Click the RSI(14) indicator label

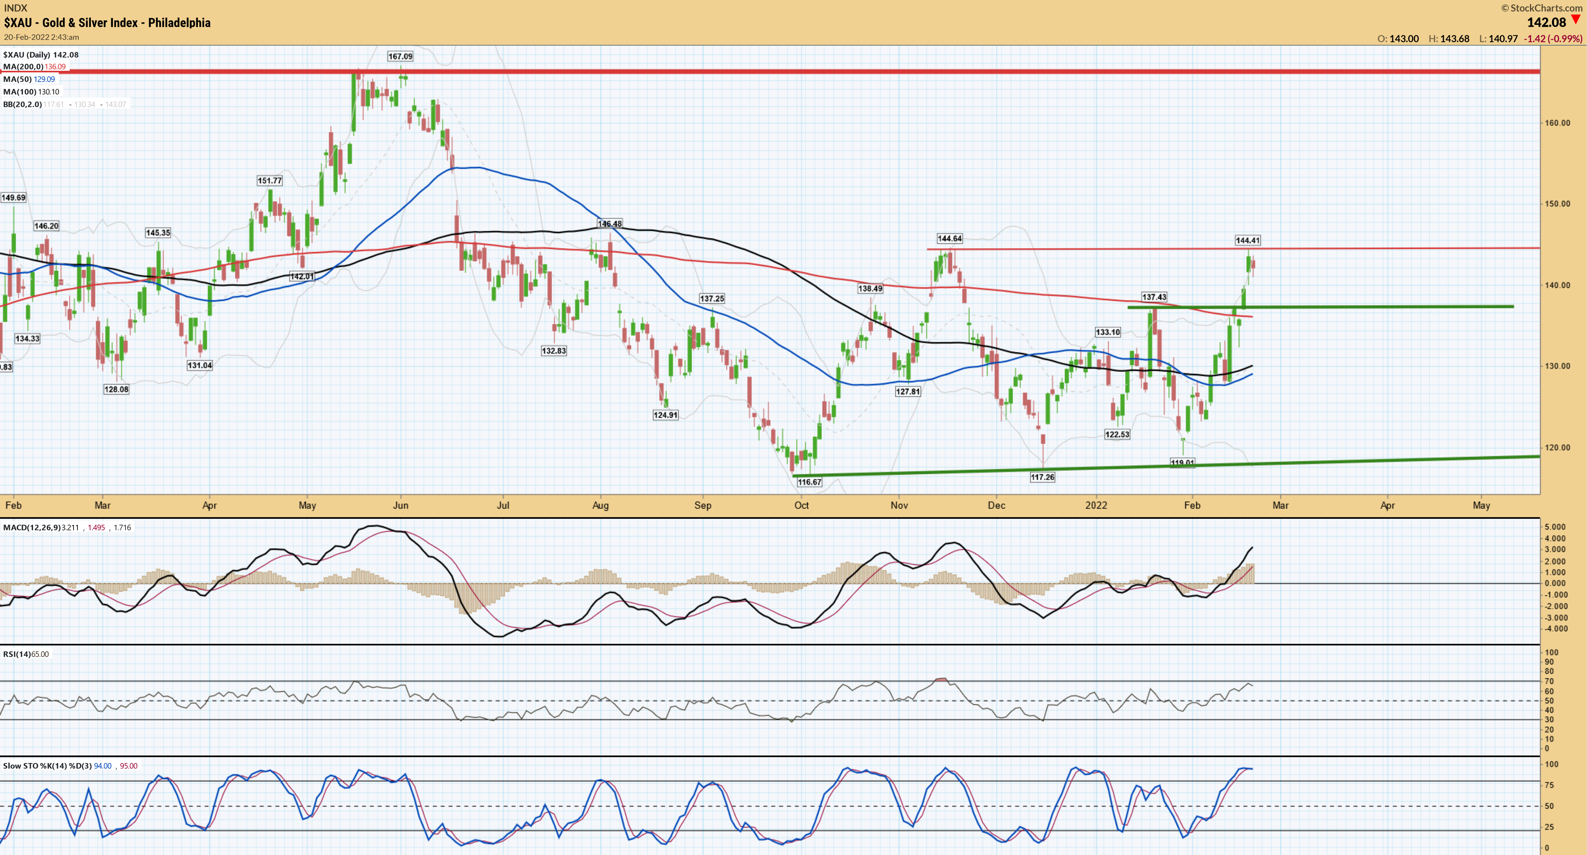[17, 654]
